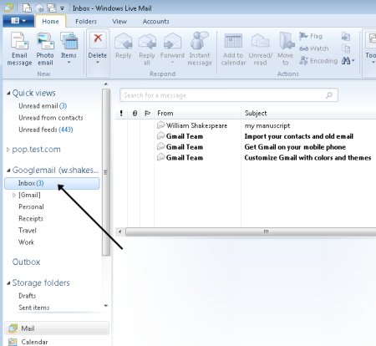The image size is (376, 346).
Task: Open the Outbox
Action: click(x=26, y=262)
